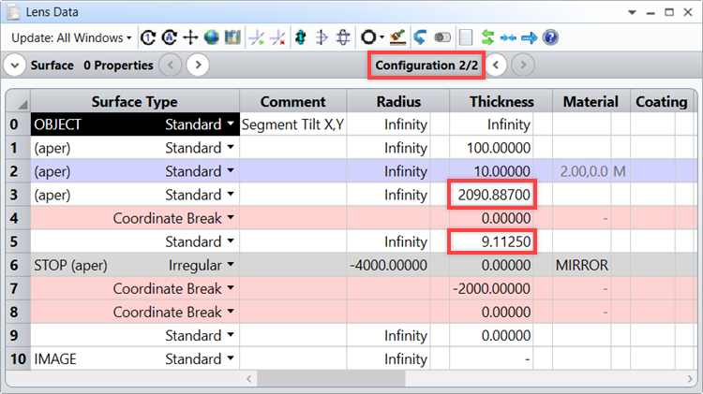Click the delete surface icon with red X
This screenshot has width=703, height=394.
[278, 37]
